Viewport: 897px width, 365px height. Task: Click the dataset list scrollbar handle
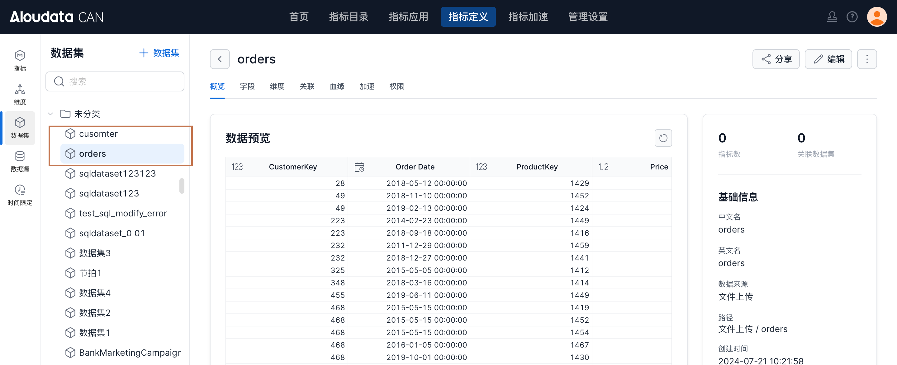tap(182, 186)
